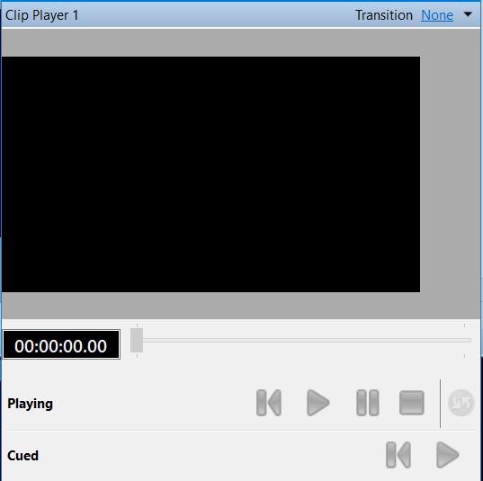This screenshot has height=481, width=483.
Task: Click the None transition link
Action: [437, 15]
